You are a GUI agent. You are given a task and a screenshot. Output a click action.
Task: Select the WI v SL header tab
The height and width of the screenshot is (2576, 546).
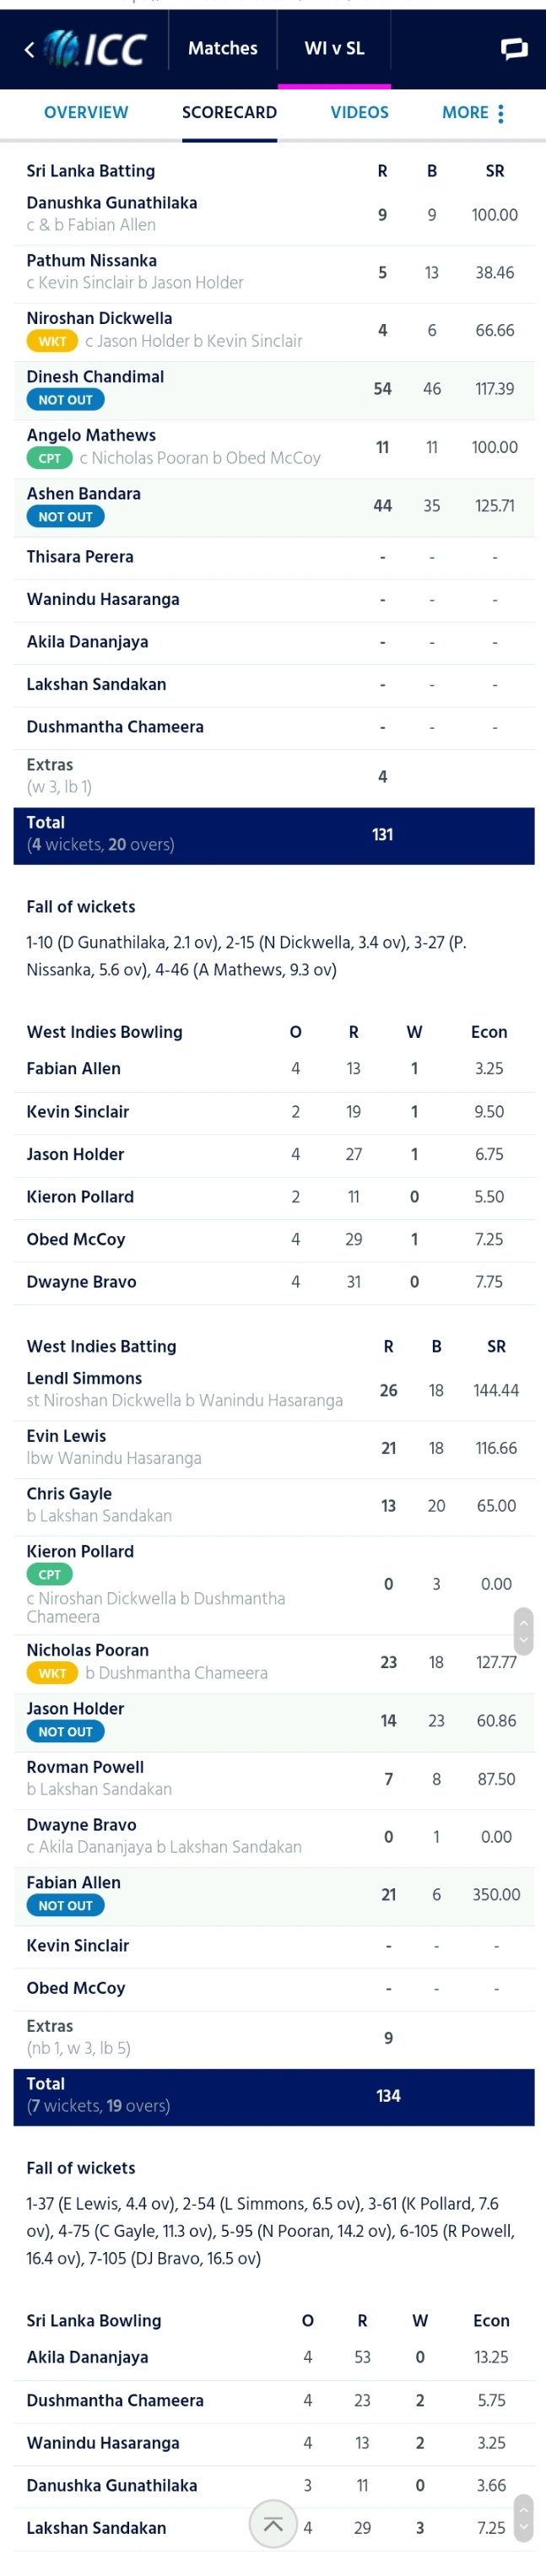tap(334, 48)
